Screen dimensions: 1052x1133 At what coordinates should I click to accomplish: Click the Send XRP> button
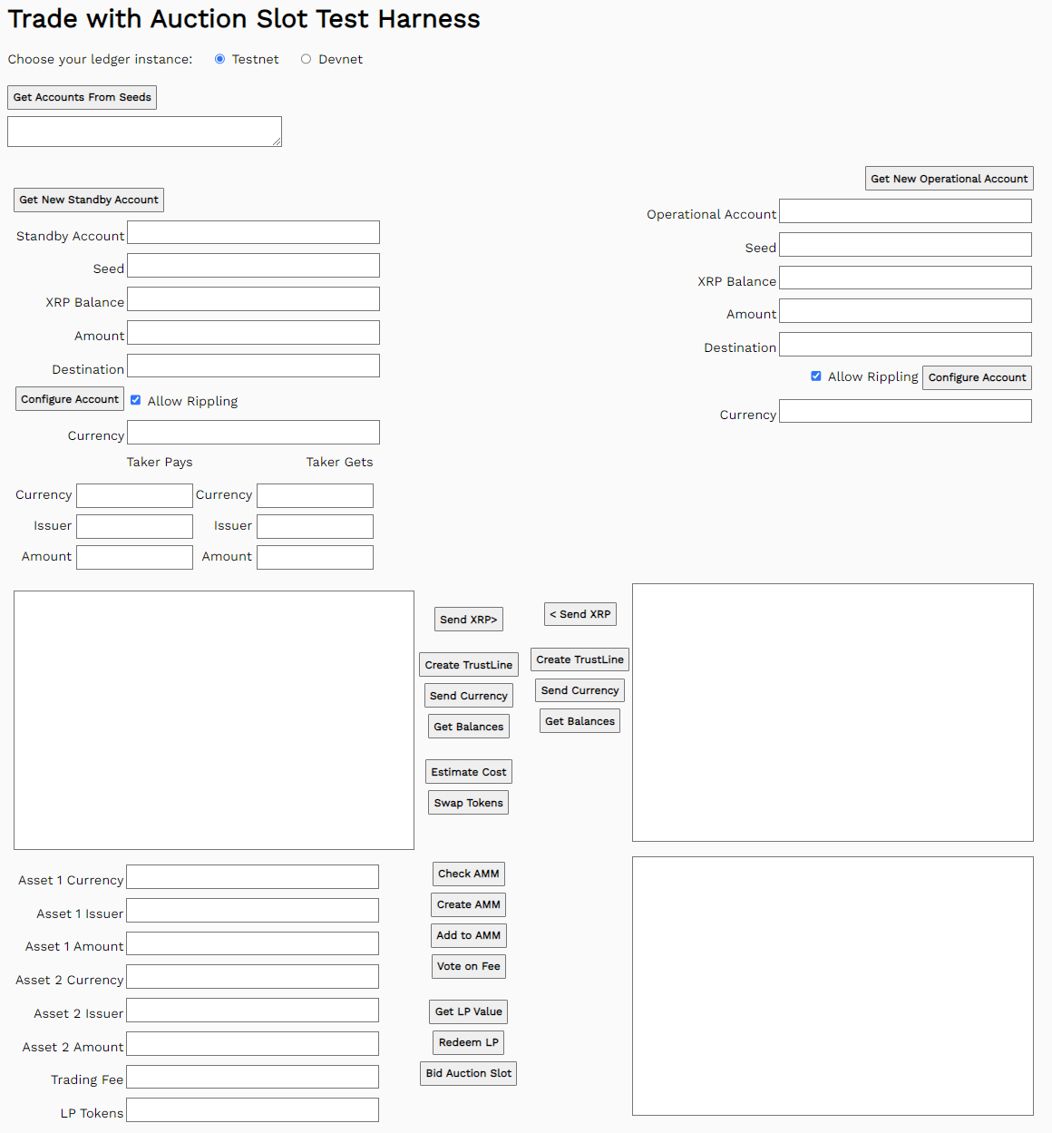(468, 620)
